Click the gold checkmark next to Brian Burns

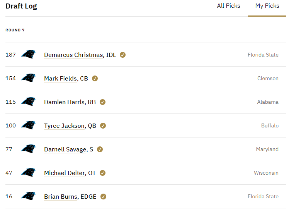point(103,197)
